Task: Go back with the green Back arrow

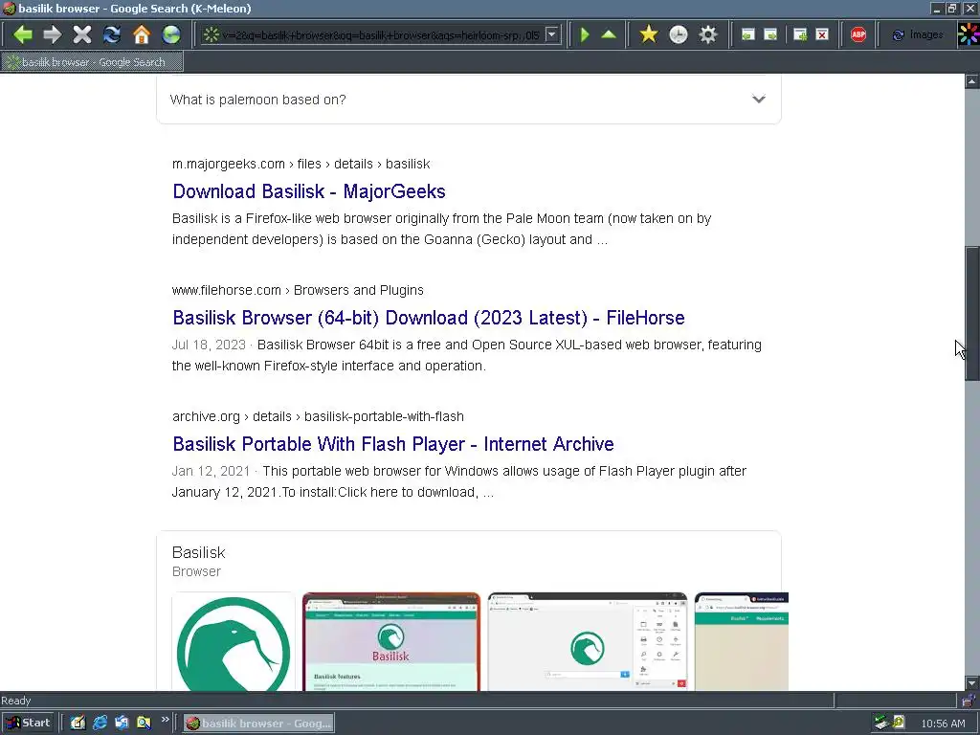Action: coord(23,34)
